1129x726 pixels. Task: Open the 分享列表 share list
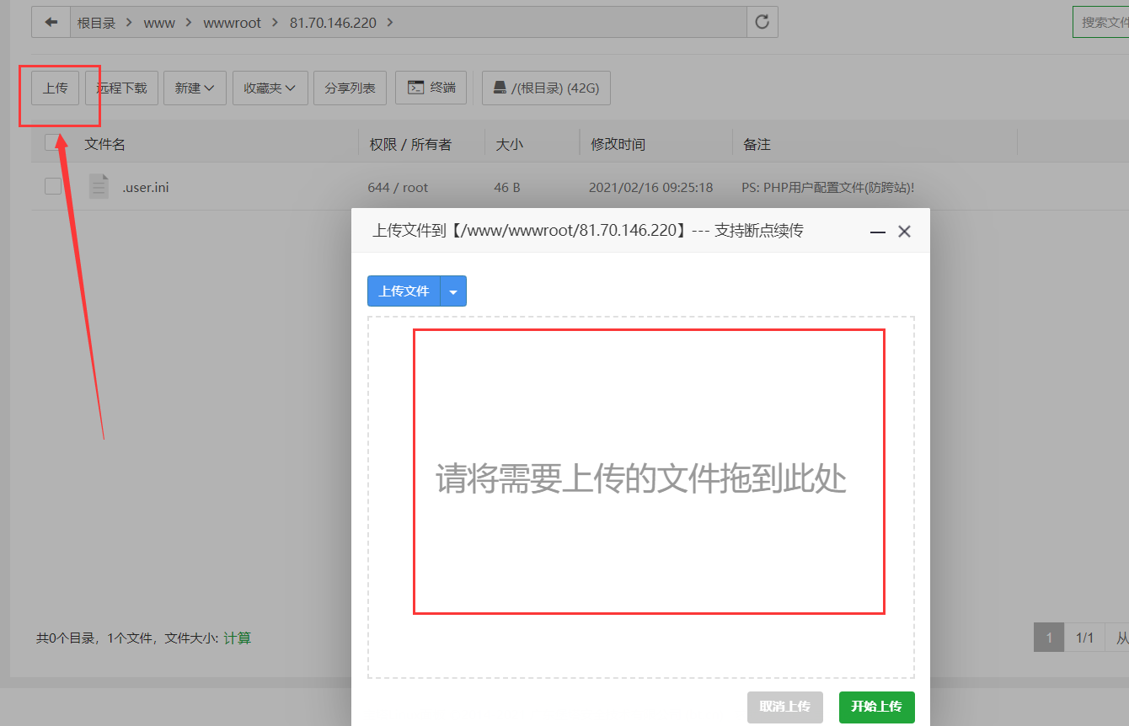pos(350,88)
